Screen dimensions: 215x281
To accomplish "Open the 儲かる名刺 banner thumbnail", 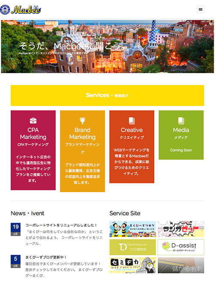I will (181, 266).
